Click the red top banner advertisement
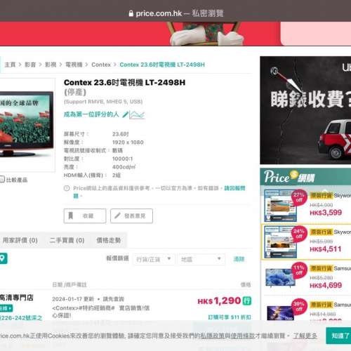Screen dimensions: 351x351 point(140,34)
